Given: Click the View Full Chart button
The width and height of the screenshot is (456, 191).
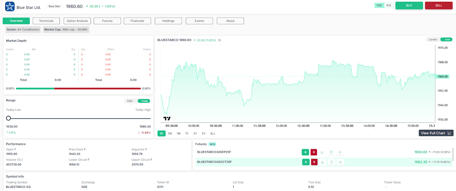Looking at the screenshot, I should [x=436, y=133].
